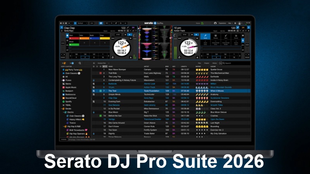The image size is (310, 174).
Task: Trigger the red Start cue on deck 1
Action: tap(74, 38)
